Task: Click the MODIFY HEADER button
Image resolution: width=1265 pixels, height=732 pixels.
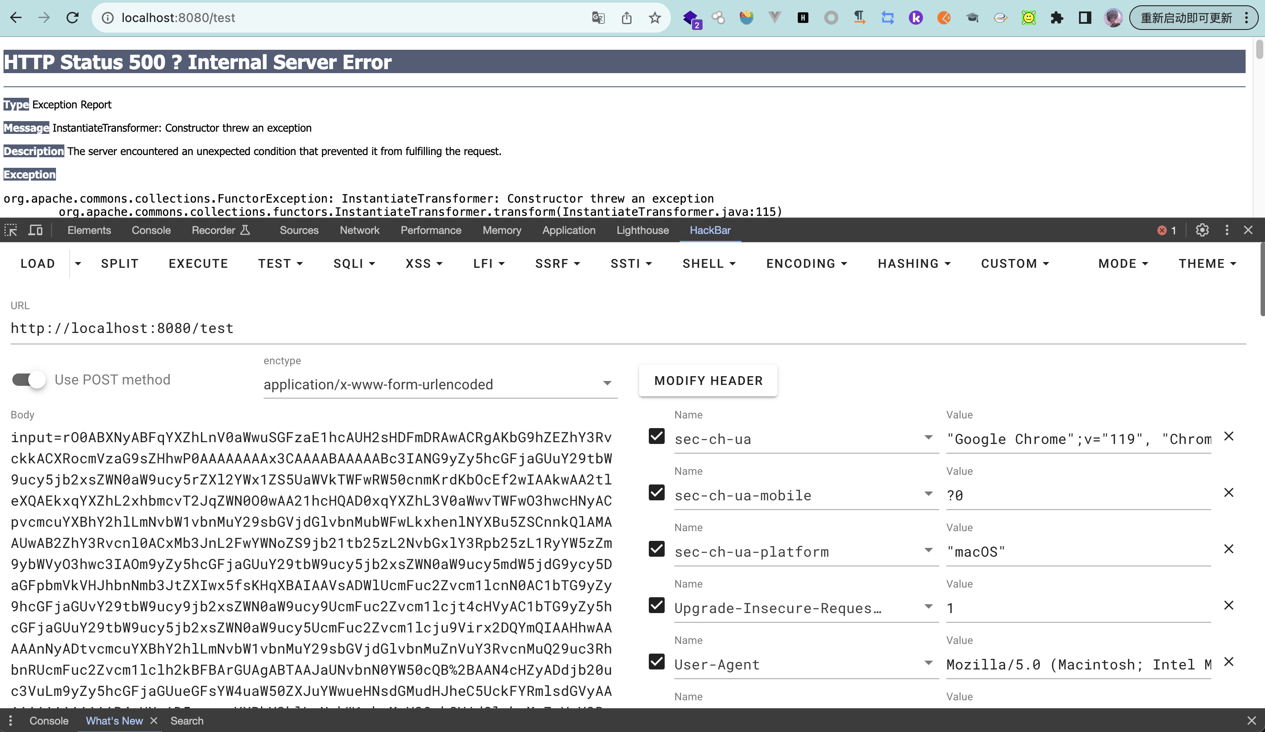Action: [708, 381]
